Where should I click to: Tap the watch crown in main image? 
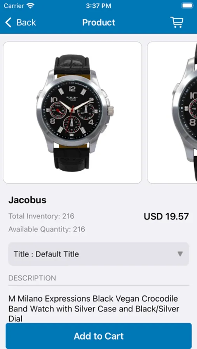point(111,111)
